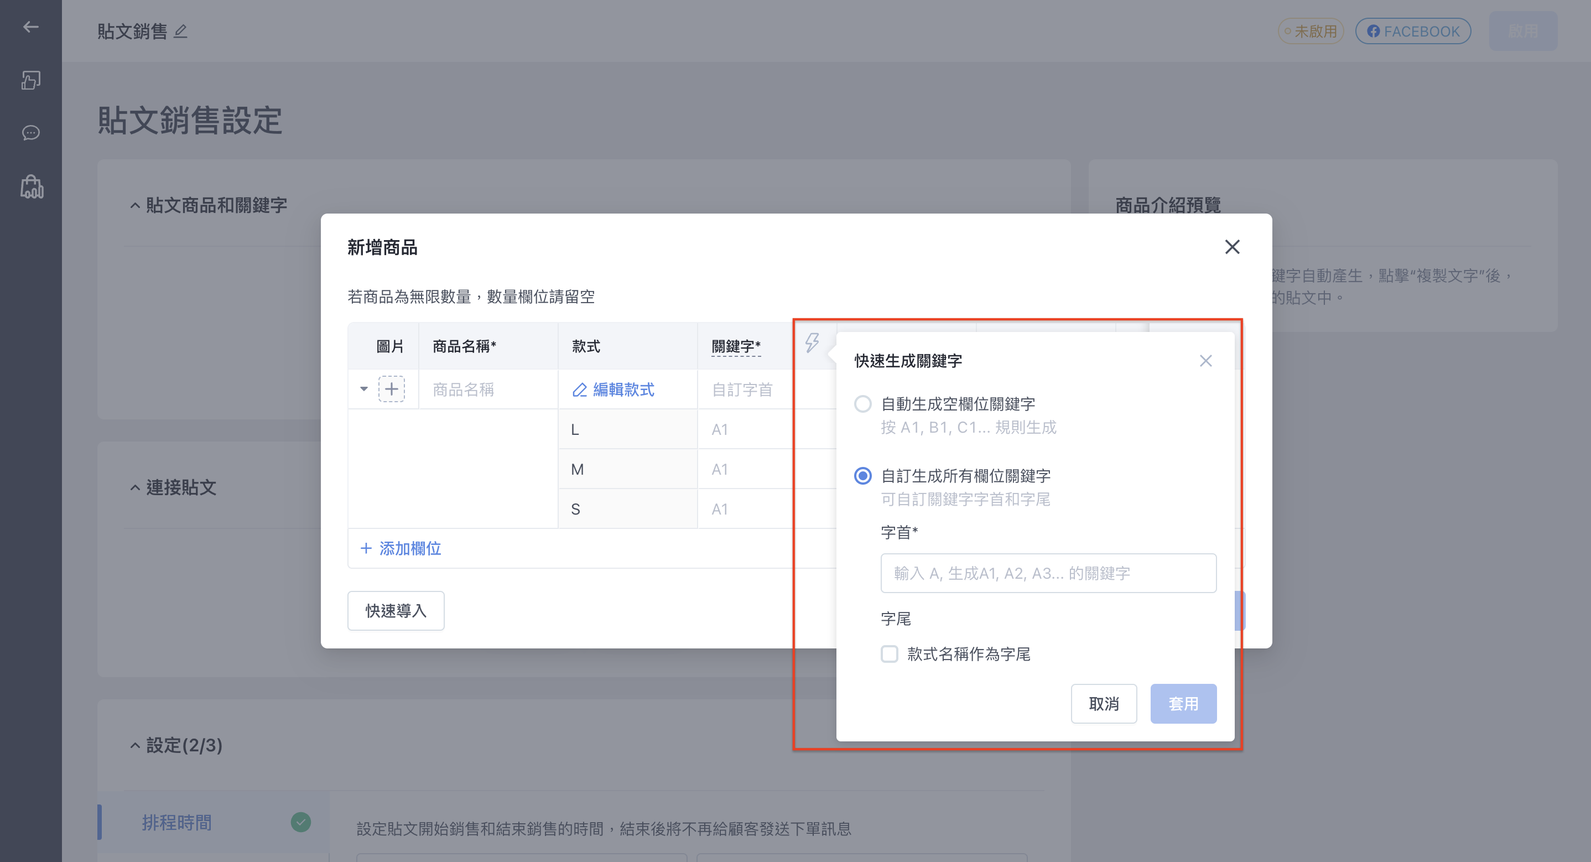The image size is (1591, 862).
Task: Click the 未啟用 status badge
Action: (x=1311, y=31)
